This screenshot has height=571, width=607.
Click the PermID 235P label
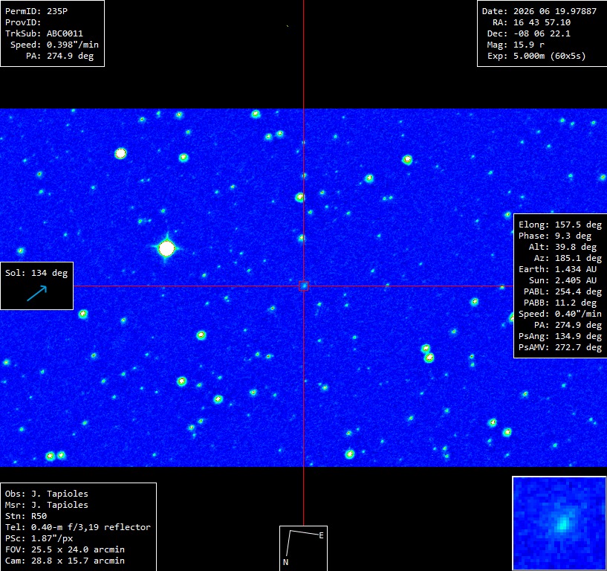point(36,11)
